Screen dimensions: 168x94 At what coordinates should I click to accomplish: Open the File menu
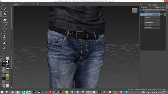(2, 3)
